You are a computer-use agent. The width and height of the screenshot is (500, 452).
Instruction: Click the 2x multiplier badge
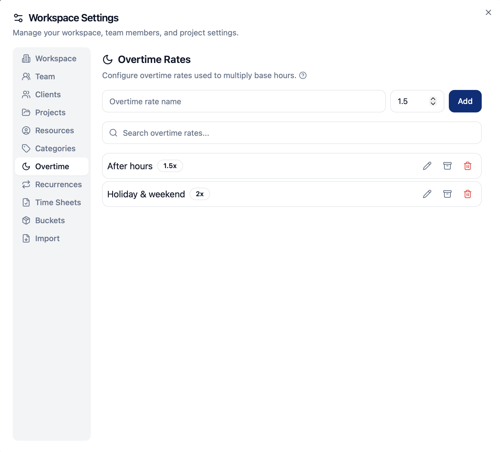(200, 194)
